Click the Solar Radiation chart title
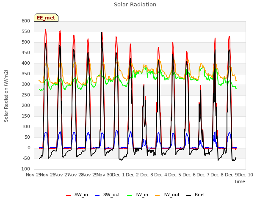This screenshot has height=203, width=271. point(135,5)
